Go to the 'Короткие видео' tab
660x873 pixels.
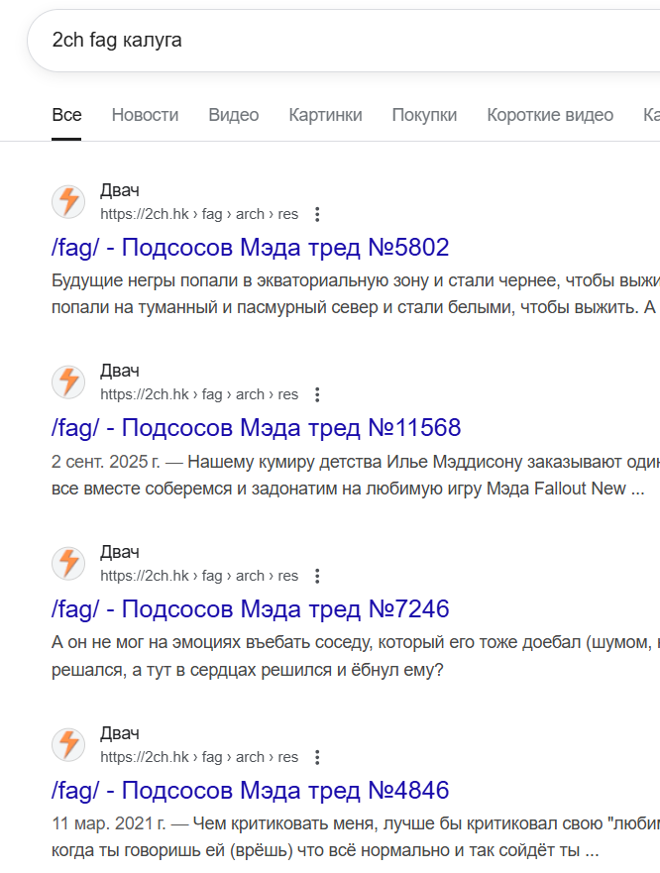pyautogui.click(x=550, y=115)
